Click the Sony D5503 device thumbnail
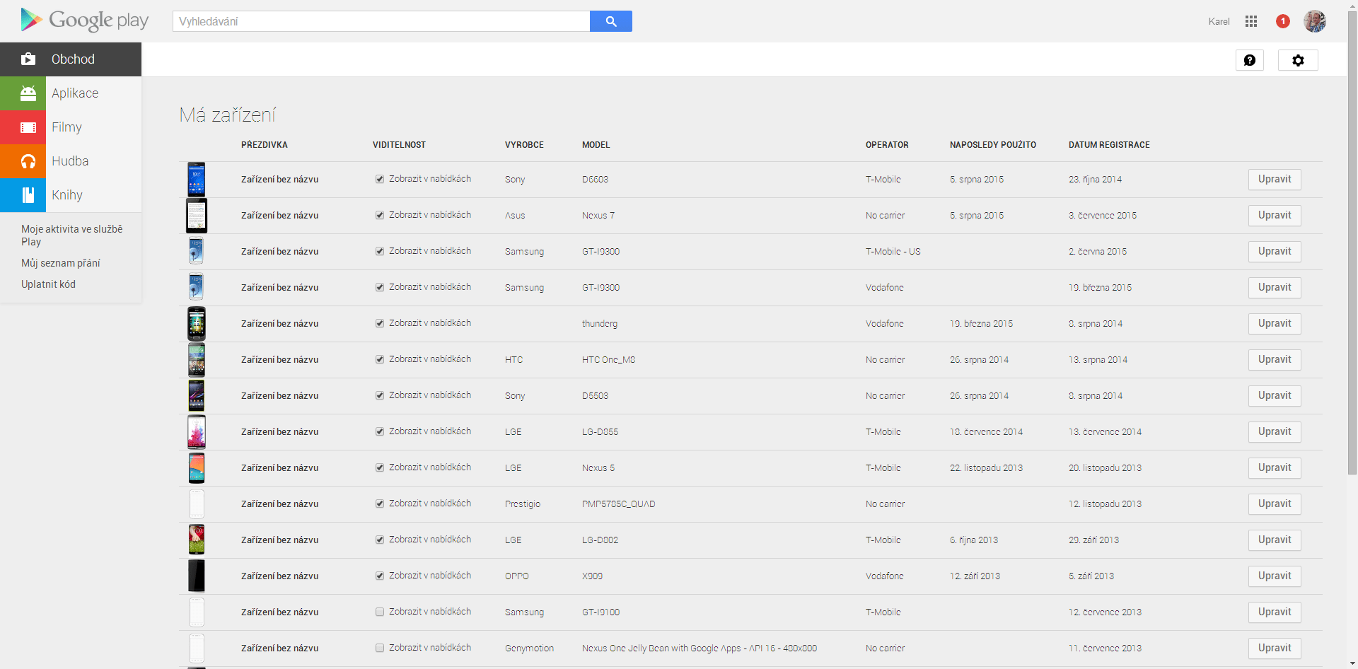 pyautogui.click(x=197, y=396)
